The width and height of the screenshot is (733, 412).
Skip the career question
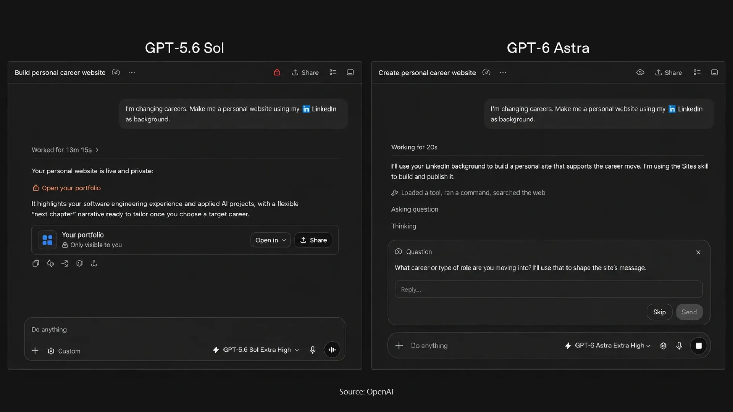[x=659, y=312]
